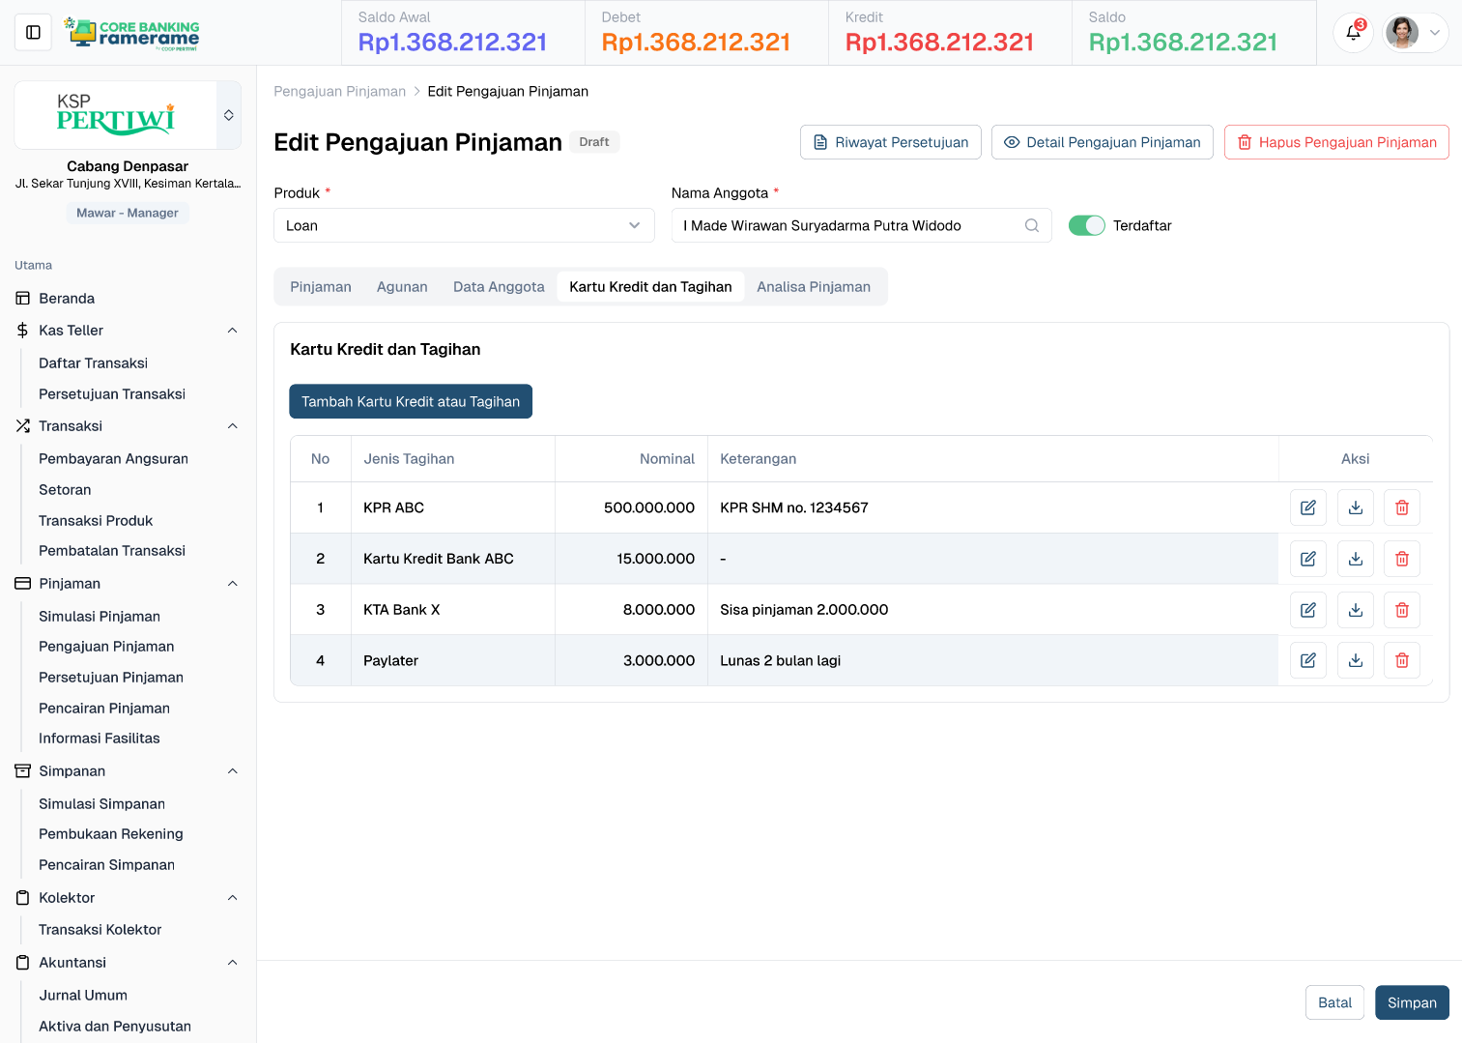
Task: Open the notifications bell
Action: coord(1353,33)
